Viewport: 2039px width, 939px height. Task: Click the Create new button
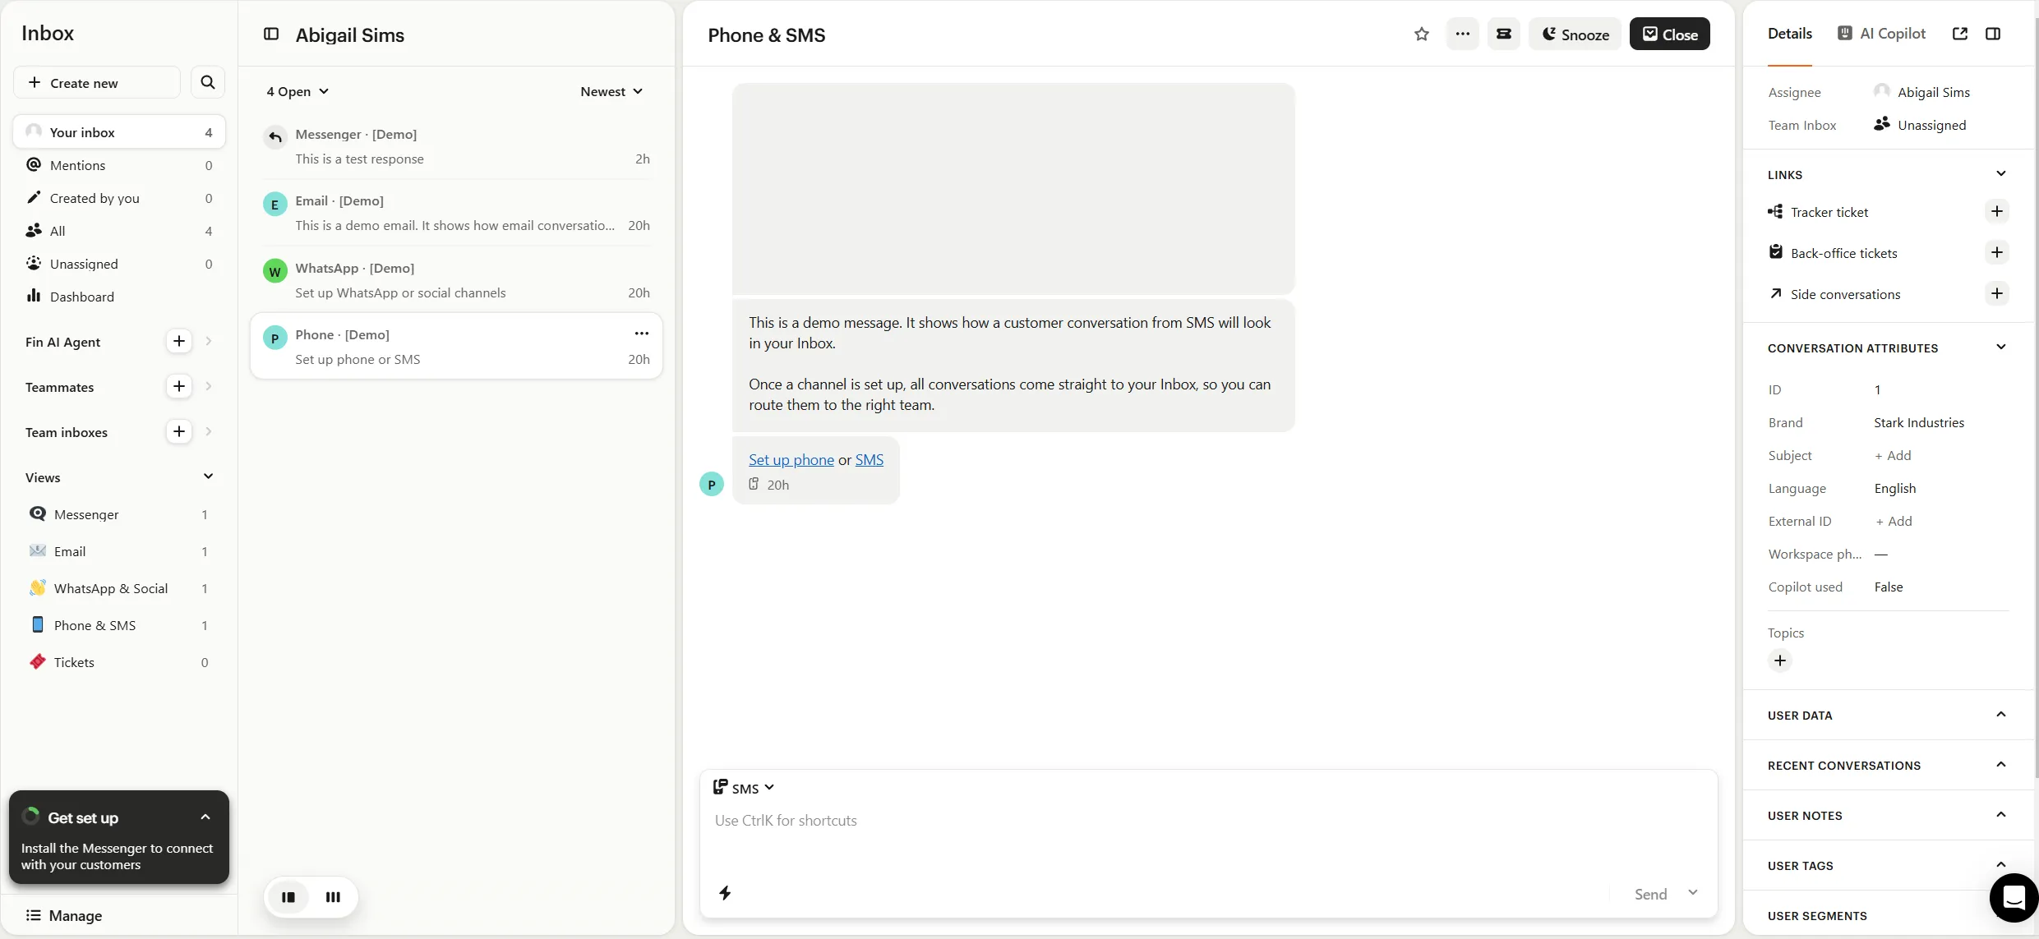(x=96, y=82)
